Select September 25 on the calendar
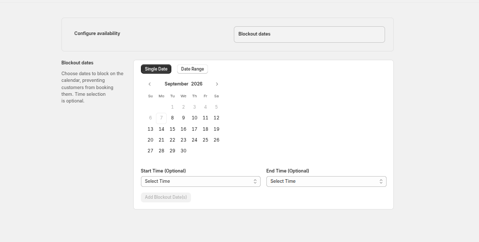Image resolution: width=479 pixels, height=242 pixels. [205, 140]
